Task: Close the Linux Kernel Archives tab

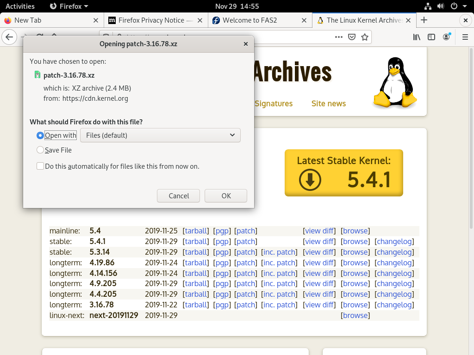Action: (x=408, y=20)
